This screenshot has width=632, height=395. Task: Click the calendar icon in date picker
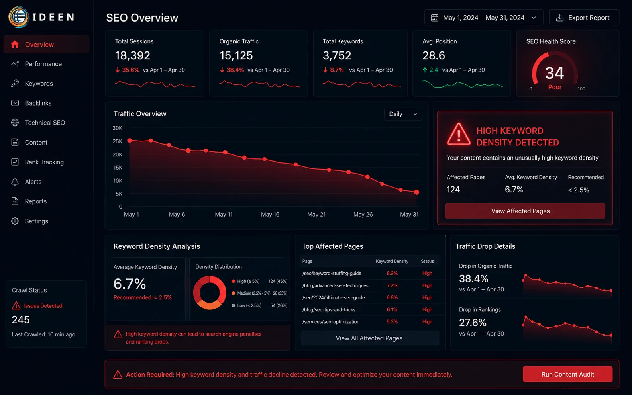435,18
